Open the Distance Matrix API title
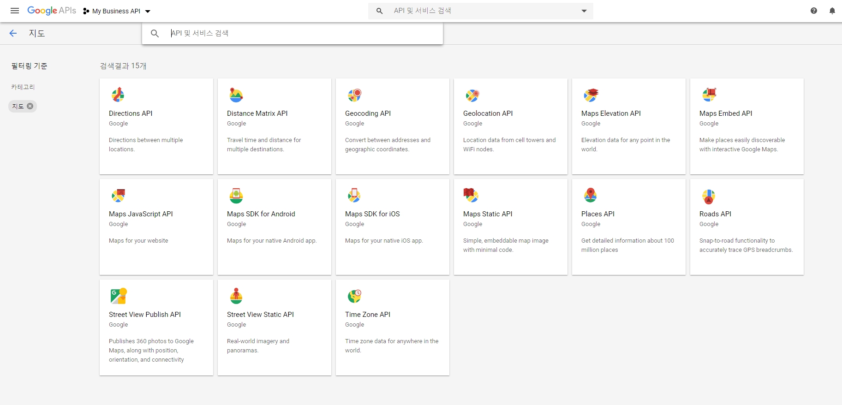 pos(257,113)
